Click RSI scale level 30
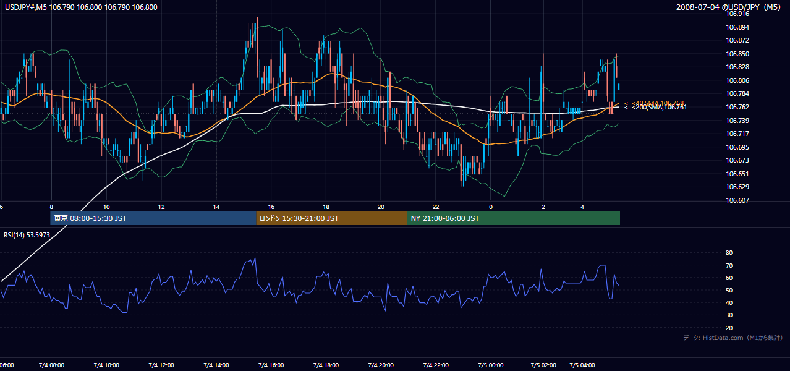This screenshot has width=790, height=371. [729, 315]
